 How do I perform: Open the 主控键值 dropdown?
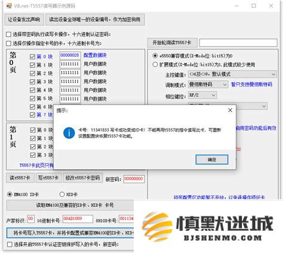pyautogui.click(x=232, y=74)
